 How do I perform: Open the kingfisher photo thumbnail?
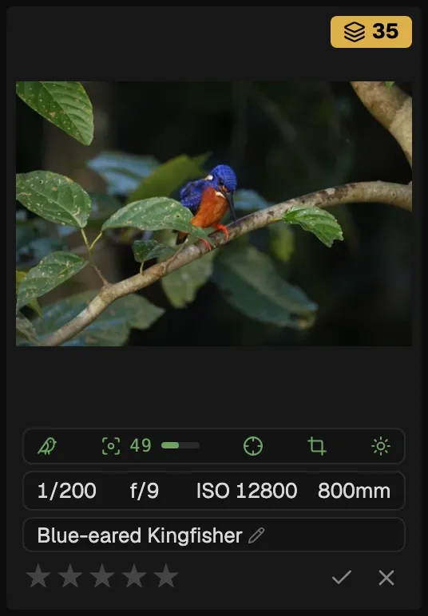click(x=214, y=214)
